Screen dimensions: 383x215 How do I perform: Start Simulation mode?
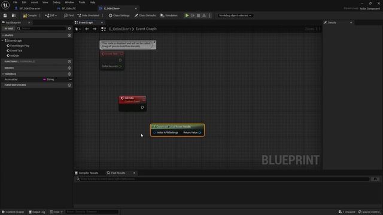click(169, 16)
